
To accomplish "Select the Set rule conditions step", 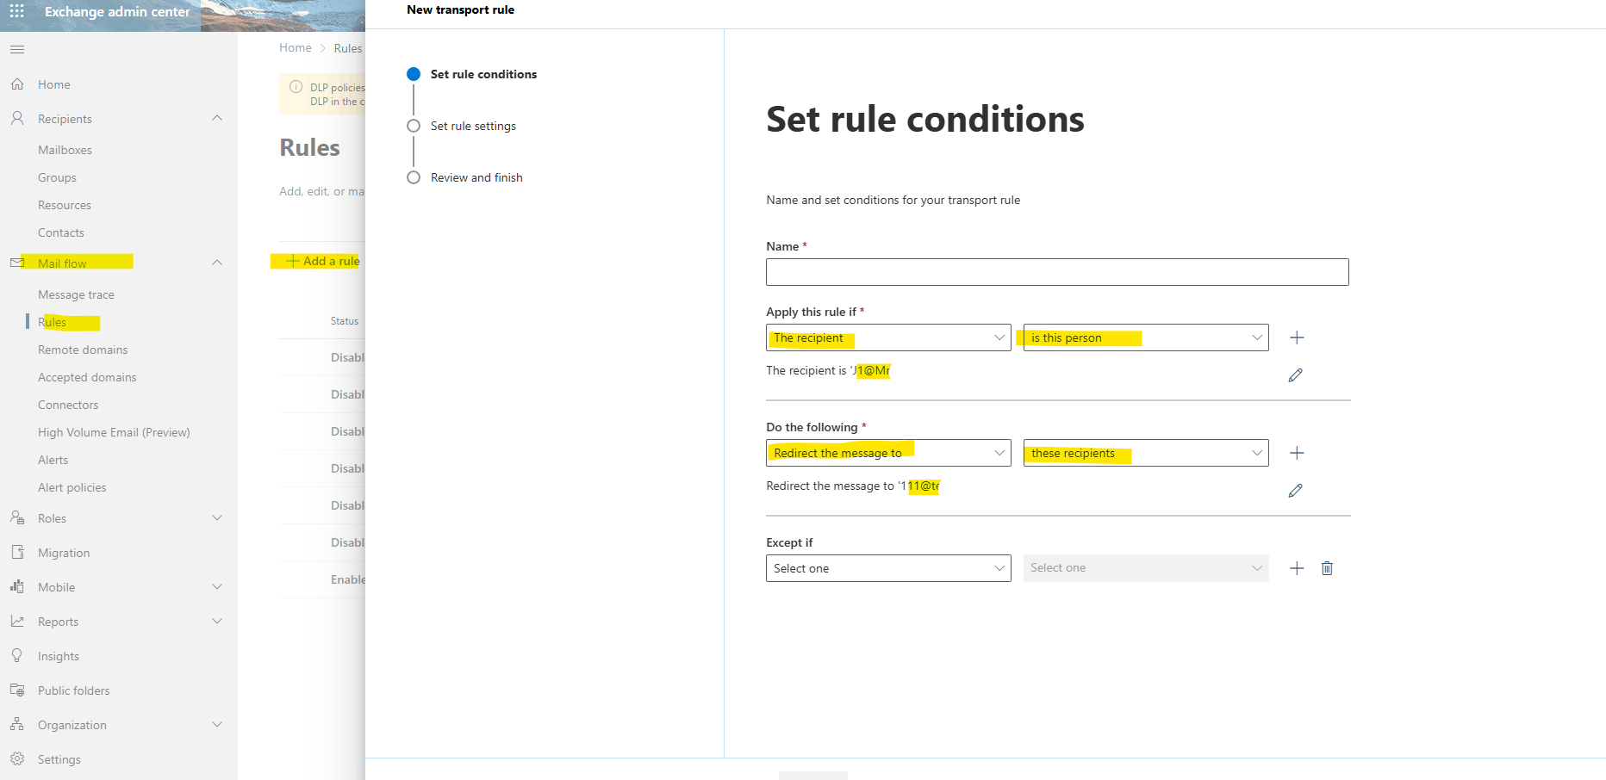I will click(x=483, y=74).
